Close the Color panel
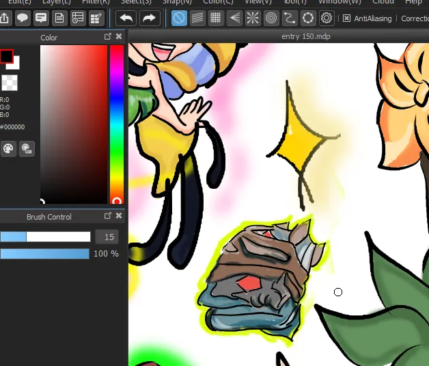Screen dimensions: 429x366 [119, 36]
